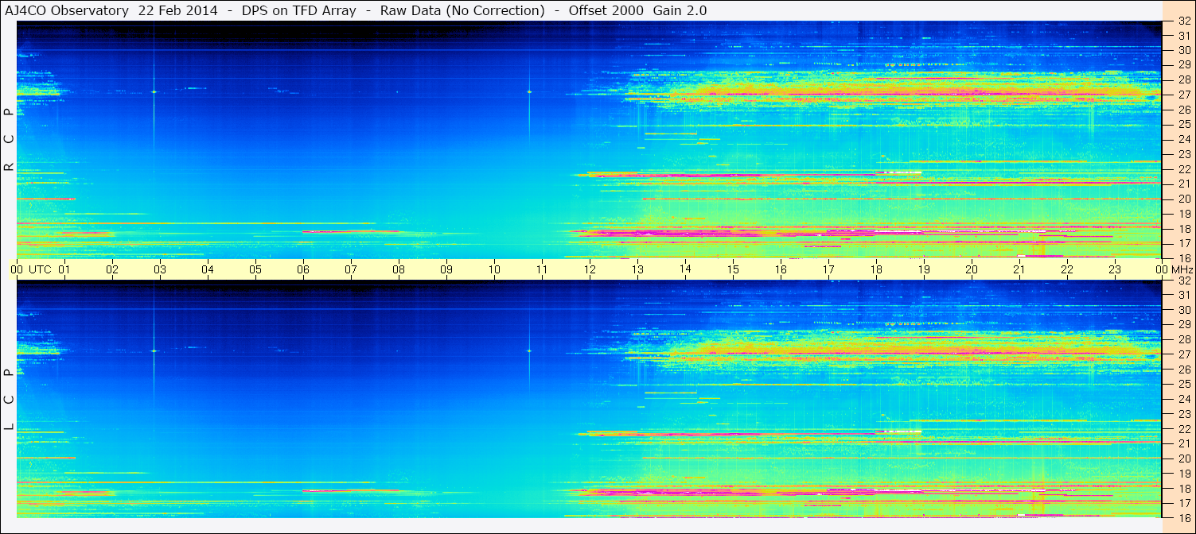Image resolution: width=1196 pixels, height=534 pixels.
Task: Click the RCP vertical label of upper panel
Action: [x=9, y=141]
